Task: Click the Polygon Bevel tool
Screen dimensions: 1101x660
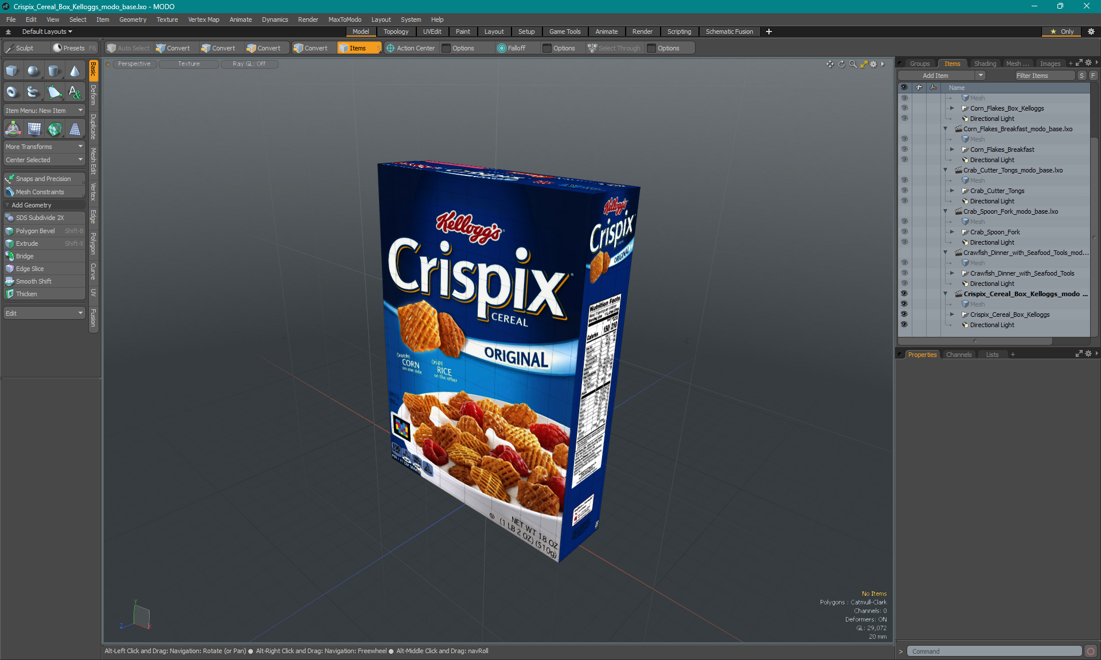Action: 44,231
